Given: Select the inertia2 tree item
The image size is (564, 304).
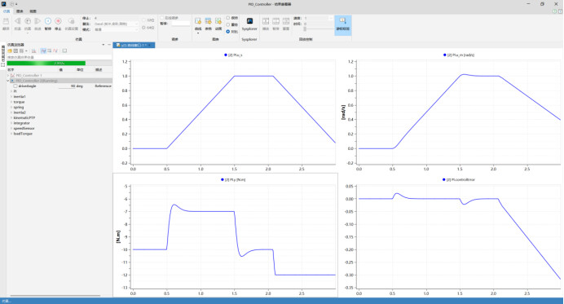Looking at the screenshot, I should coord(20,112).
